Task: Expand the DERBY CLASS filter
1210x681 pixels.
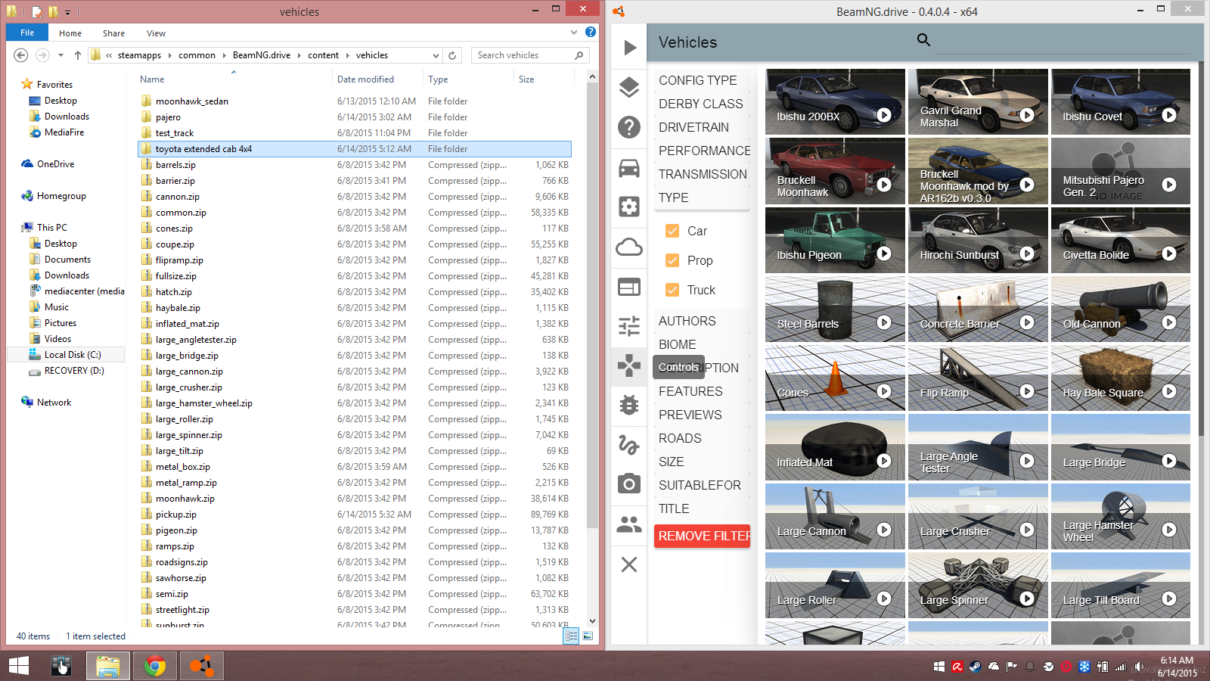Action: tap(702, 104)
